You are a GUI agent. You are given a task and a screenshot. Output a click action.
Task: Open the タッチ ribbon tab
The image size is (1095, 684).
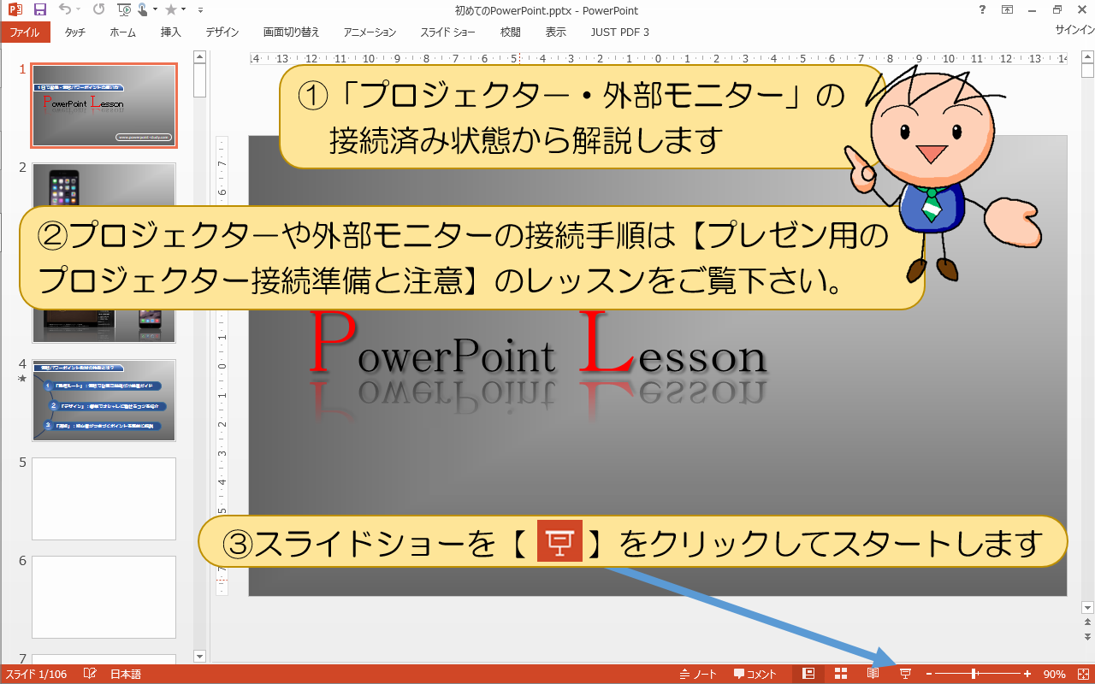(x=75, y=32)
